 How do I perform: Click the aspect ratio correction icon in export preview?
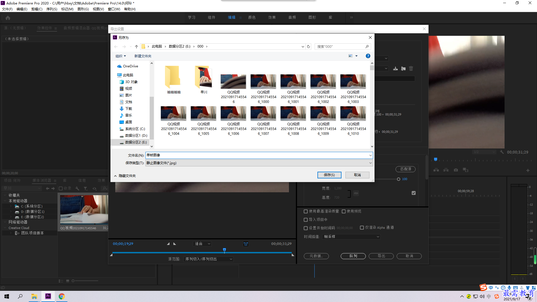coord(246,244)
